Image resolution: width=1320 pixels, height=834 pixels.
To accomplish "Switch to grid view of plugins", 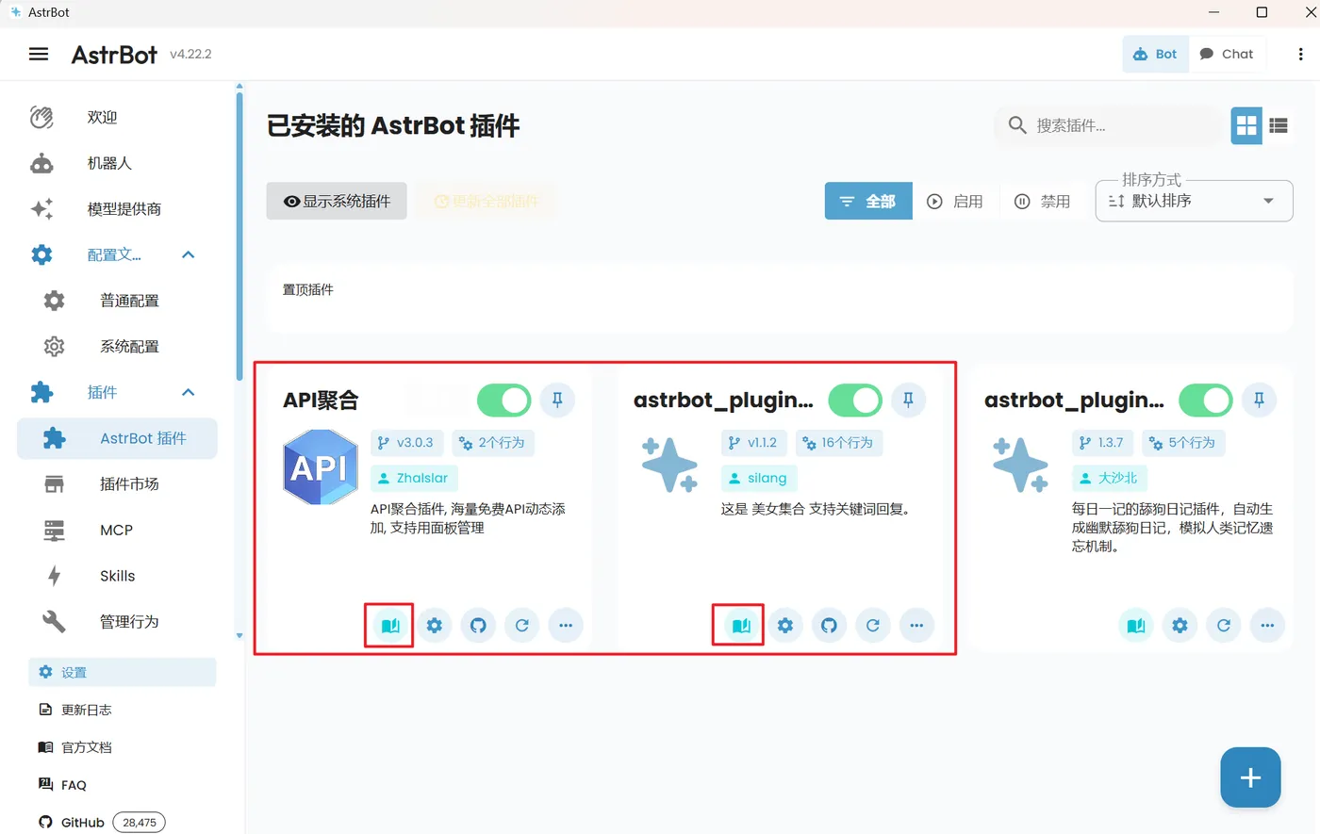I will pos(1246,125).
